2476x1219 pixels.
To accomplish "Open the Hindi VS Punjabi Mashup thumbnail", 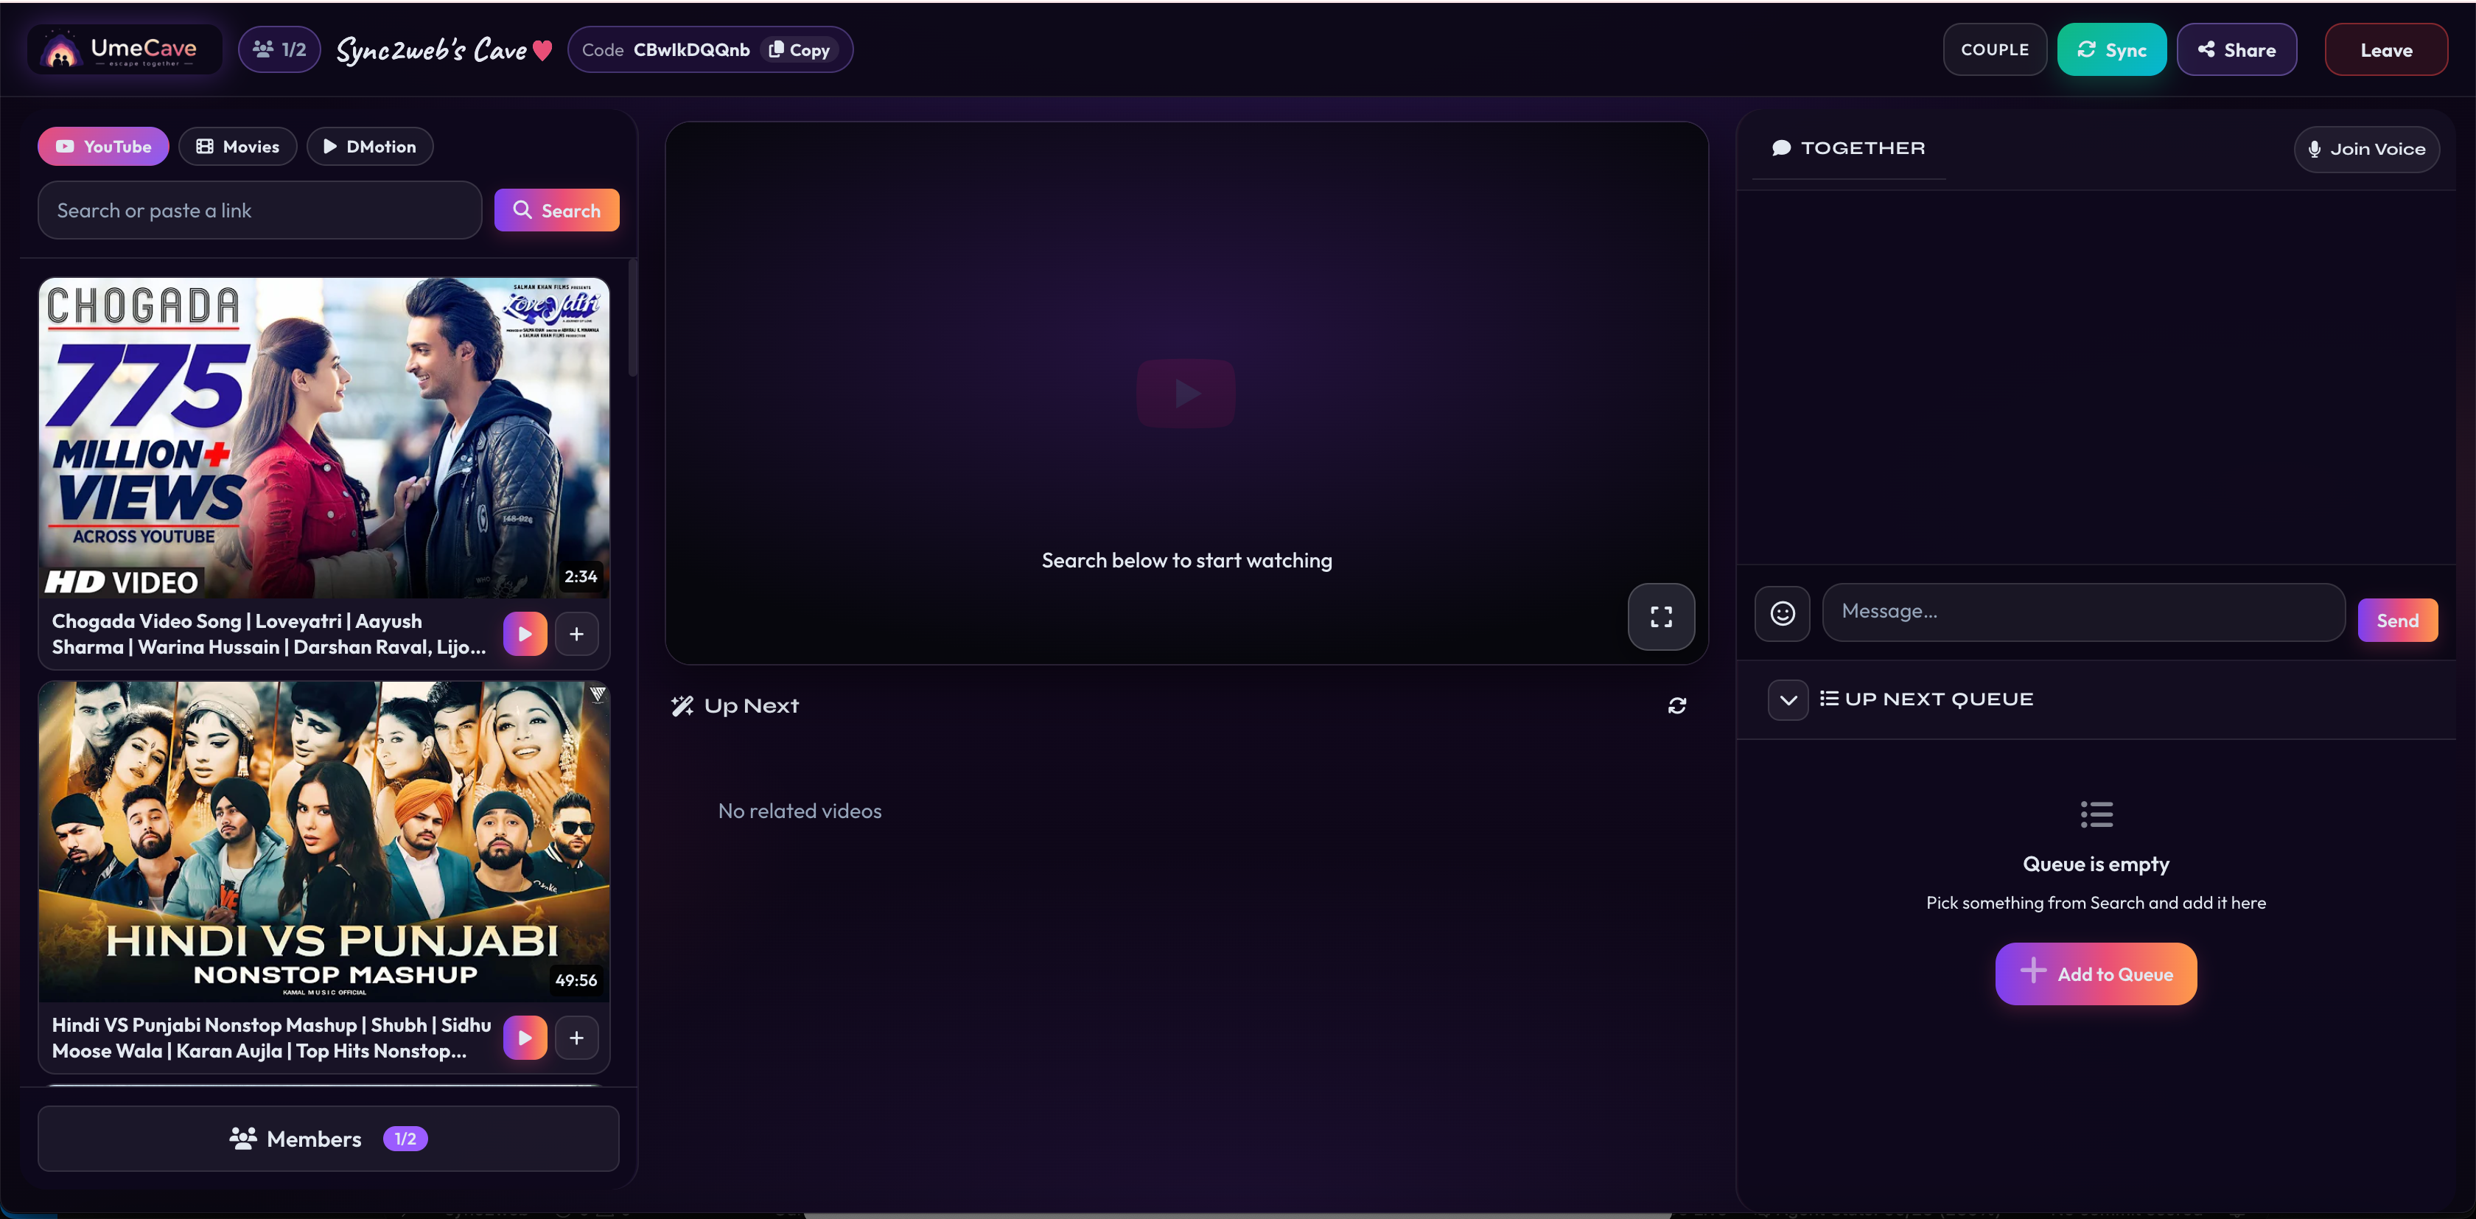I will (324, 841).
